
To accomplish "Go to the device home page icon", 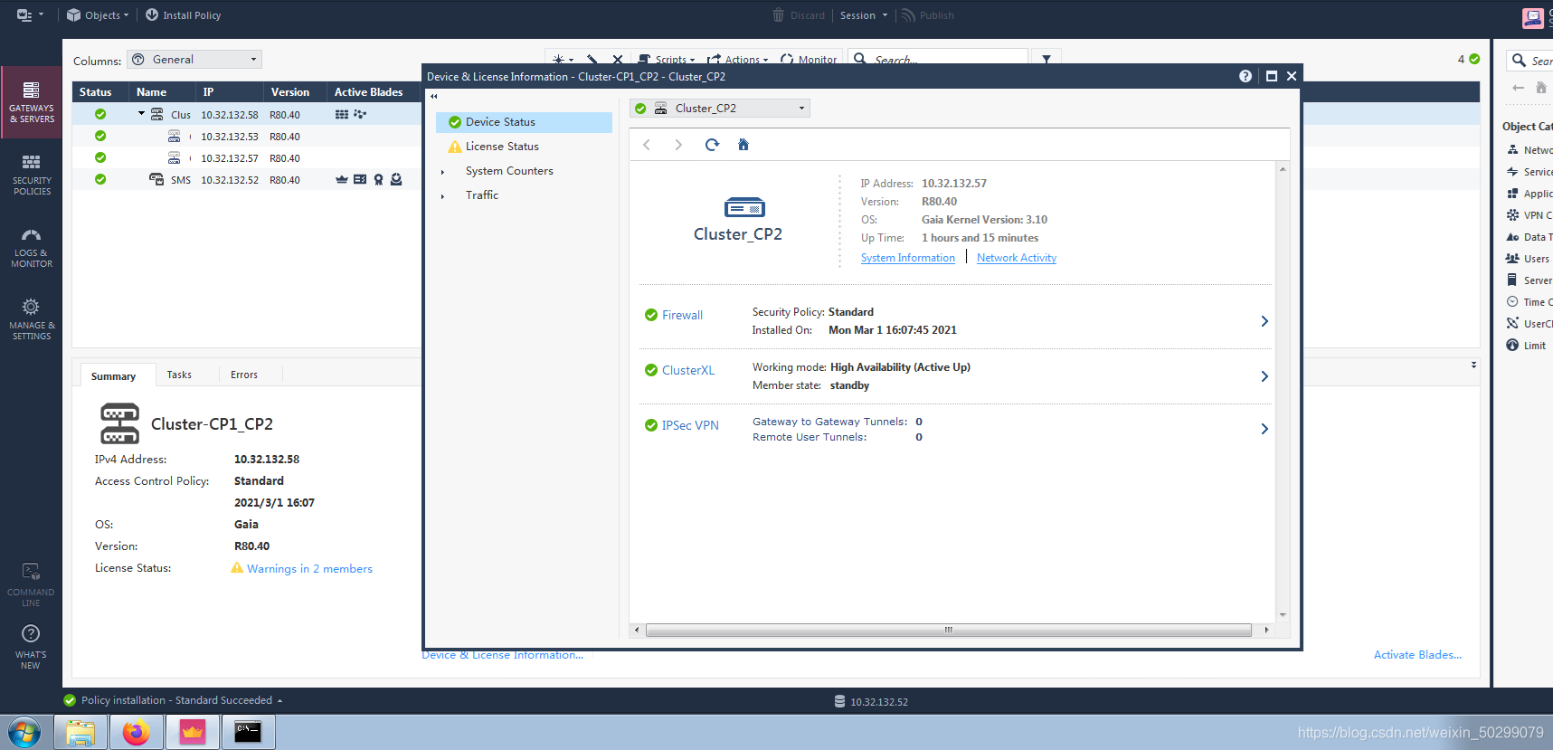I will pos(743,145).
